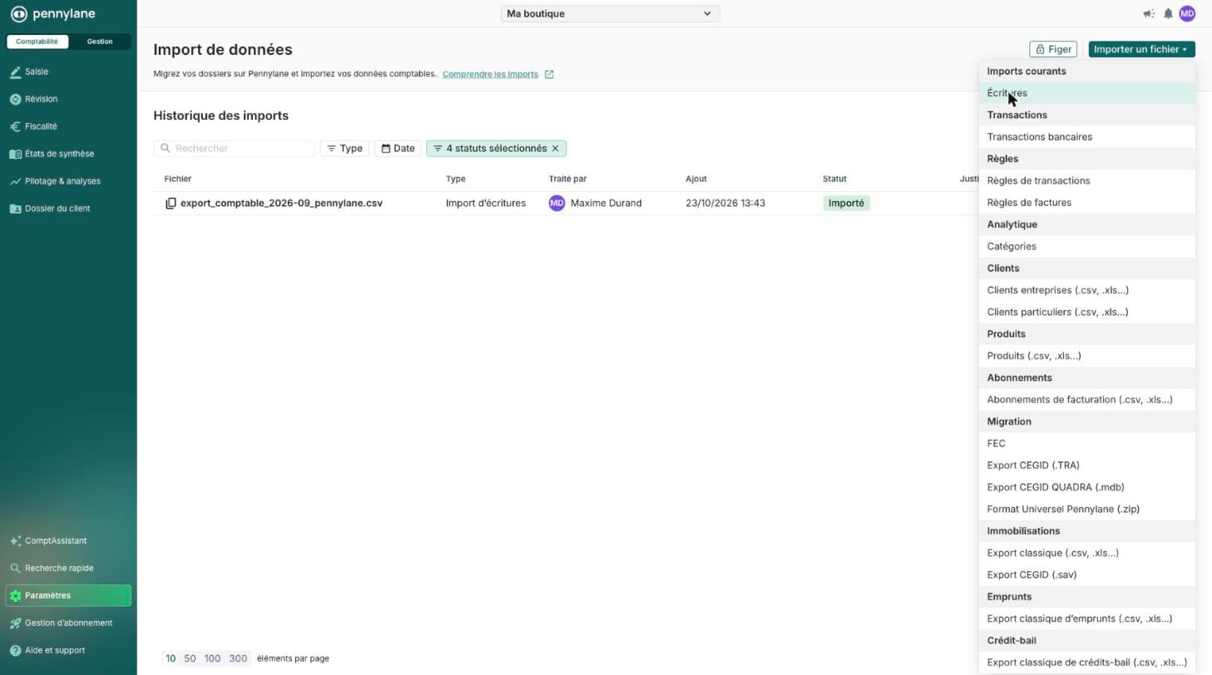
Task: Open the Importer un fichier dropdown
Action: [x=1141, y=49]
